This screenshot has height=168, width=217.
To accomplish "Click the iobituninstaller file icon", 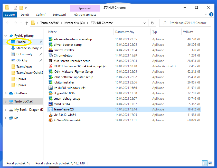I will [51, 82].
